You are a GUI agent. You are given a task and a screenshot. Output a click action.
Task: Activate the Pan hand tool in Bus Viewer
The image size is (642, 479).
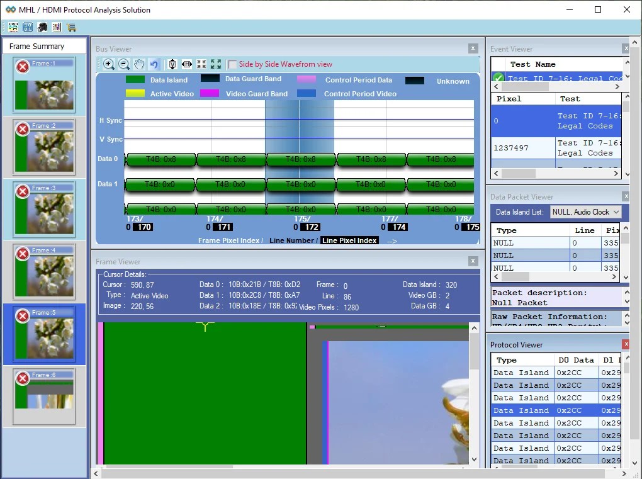pos(139,64)
